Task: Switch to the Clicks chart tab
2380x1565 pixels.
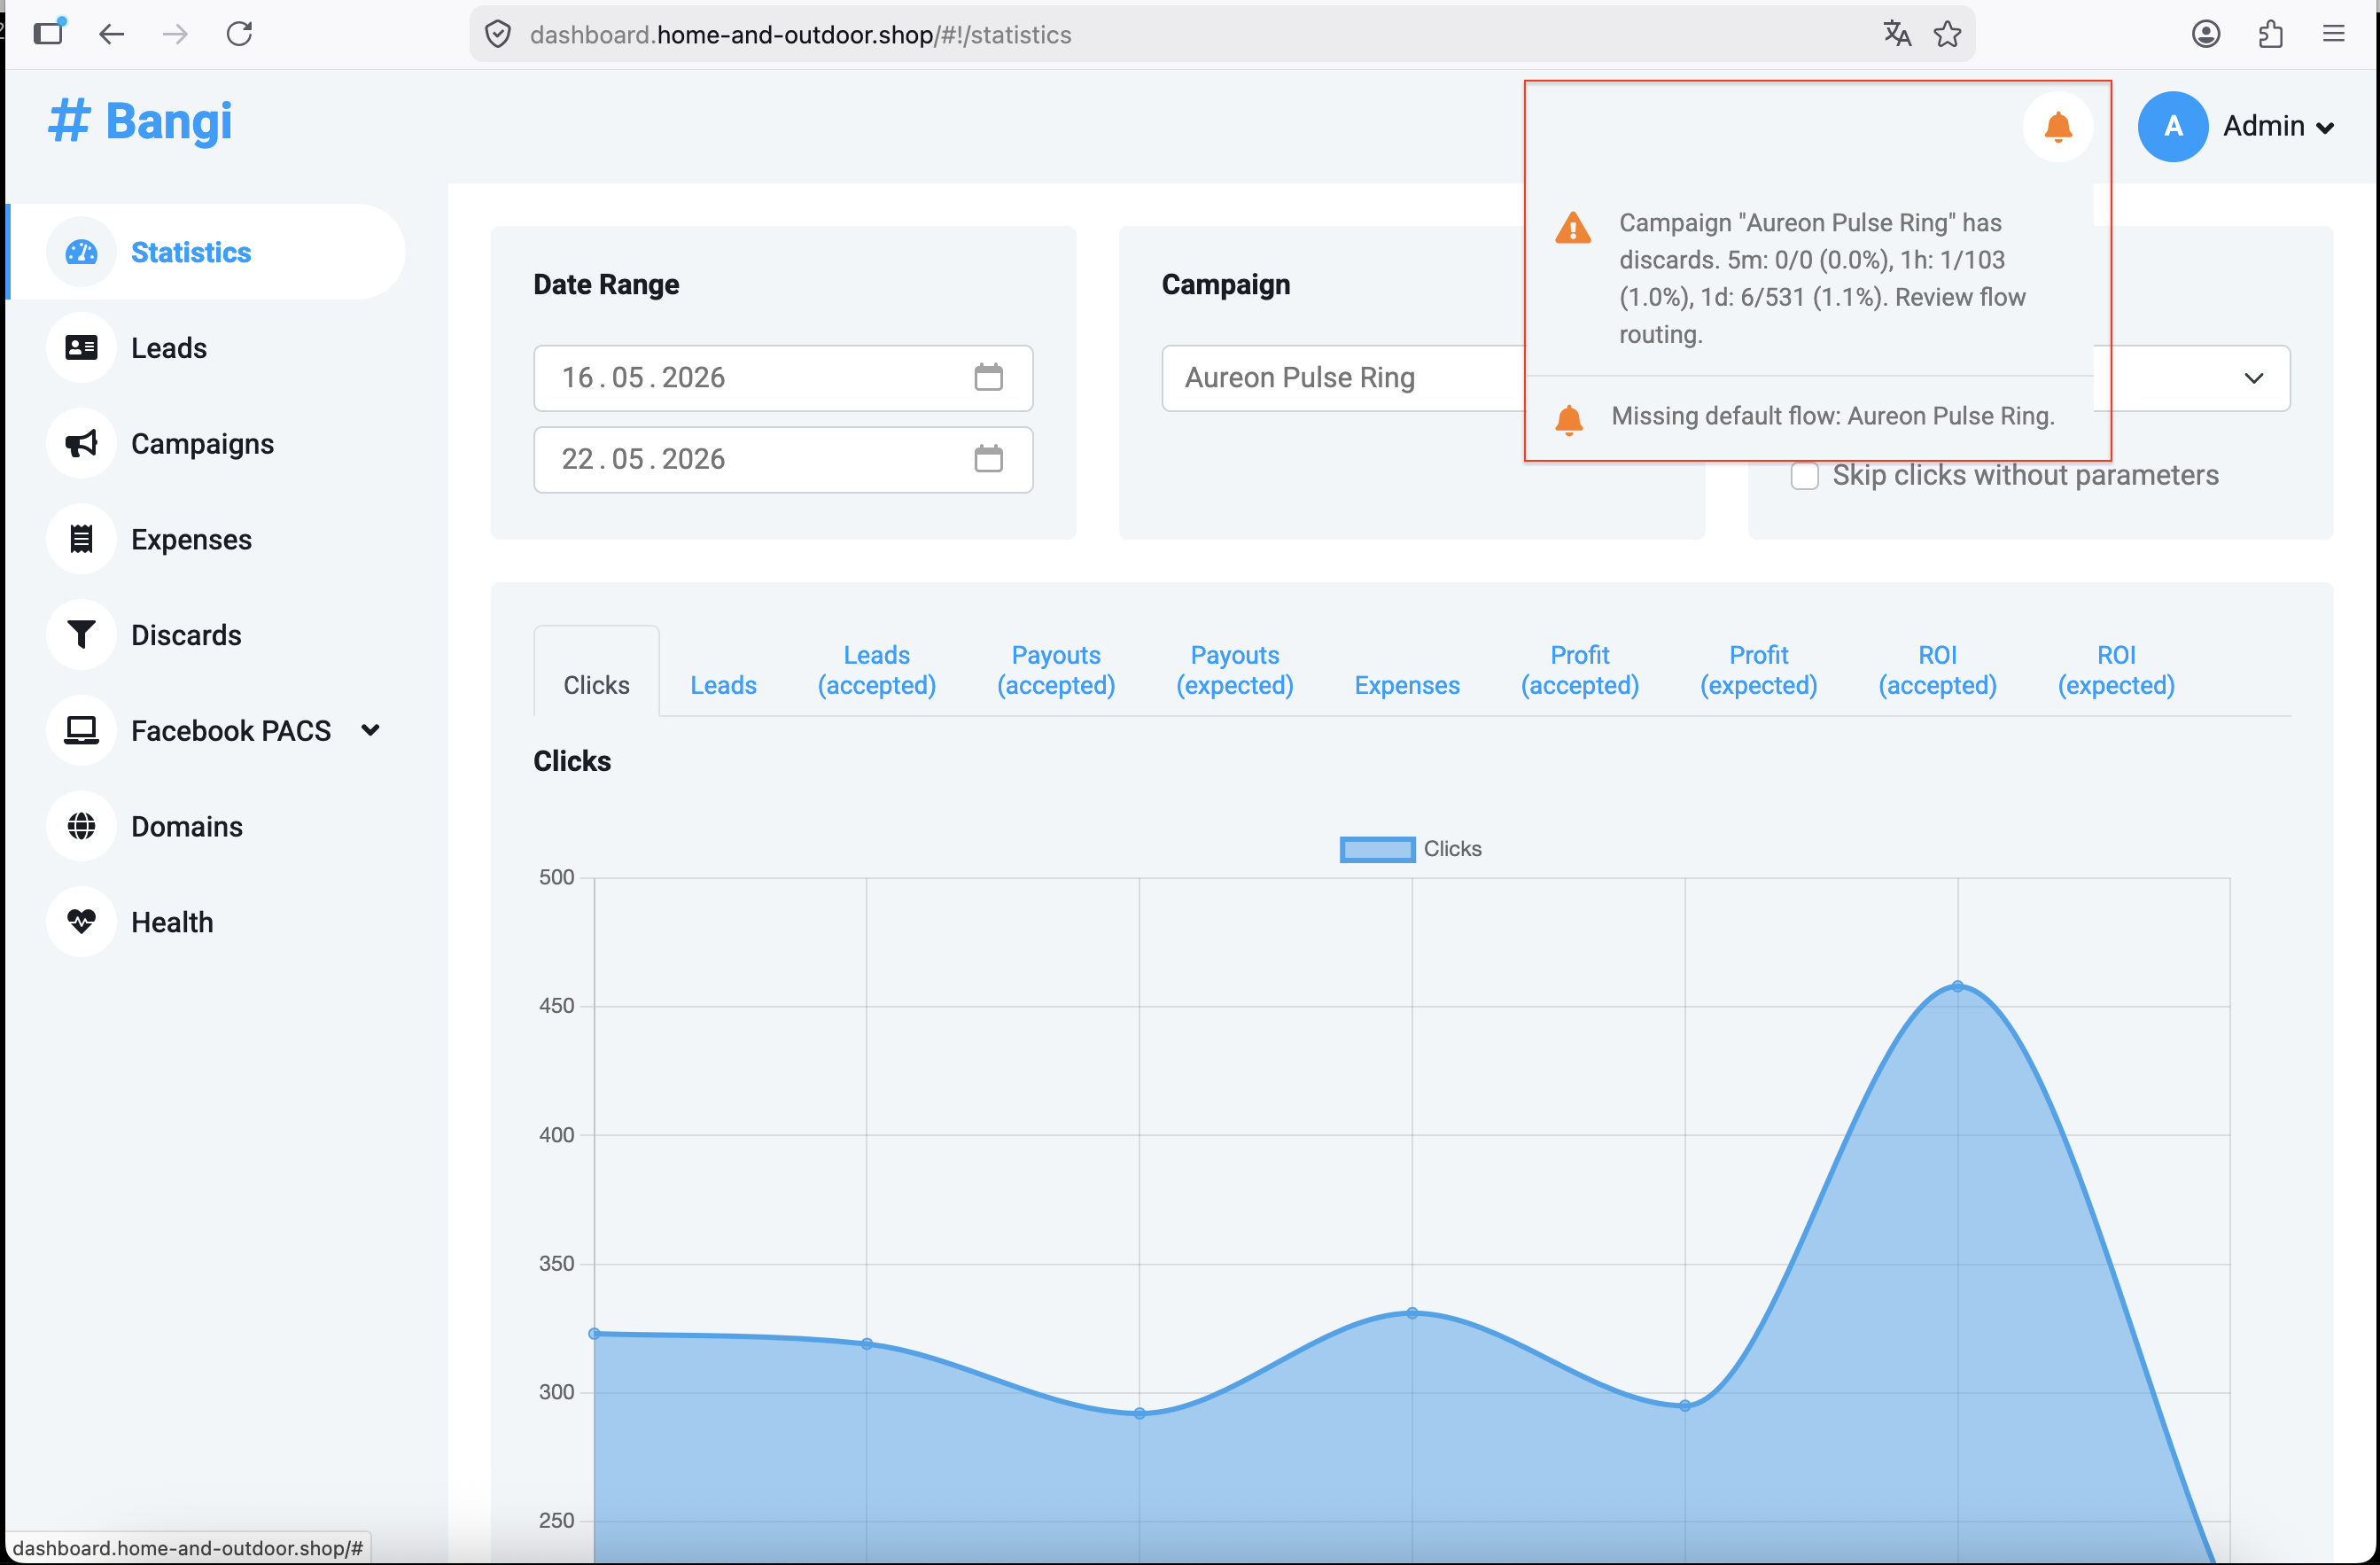Action: click(596, 685)
